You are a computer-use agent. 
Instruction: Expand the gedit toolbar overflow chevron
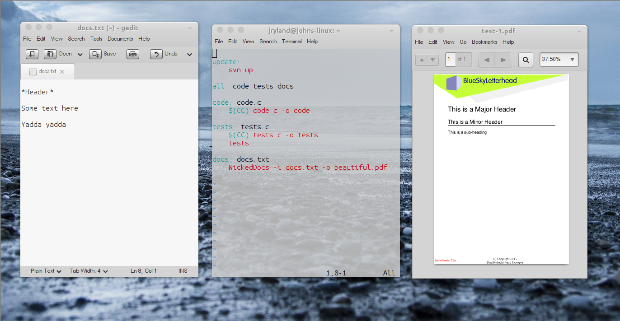pos(189,55)
